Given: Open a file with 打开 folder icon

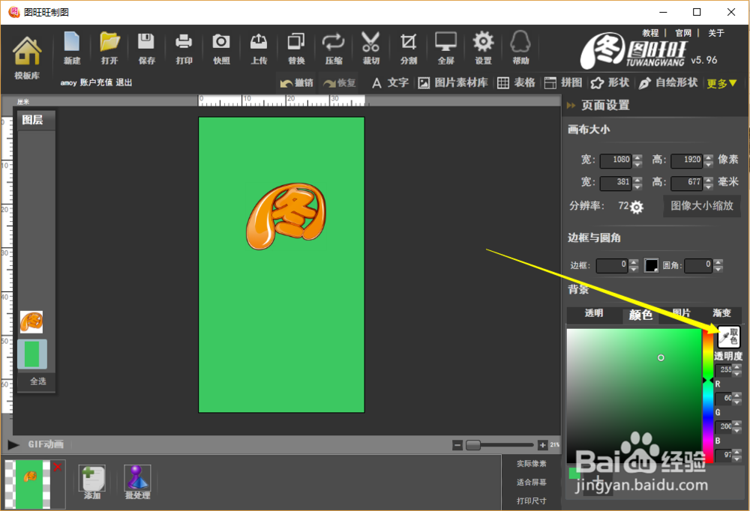Looking at the screenshot, I should click(109, 48).
